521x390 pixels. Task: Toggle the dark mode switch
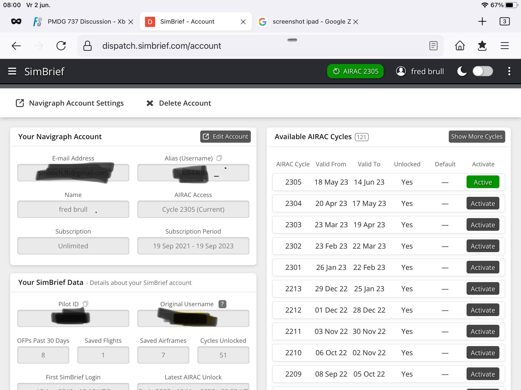pos(482,71)
